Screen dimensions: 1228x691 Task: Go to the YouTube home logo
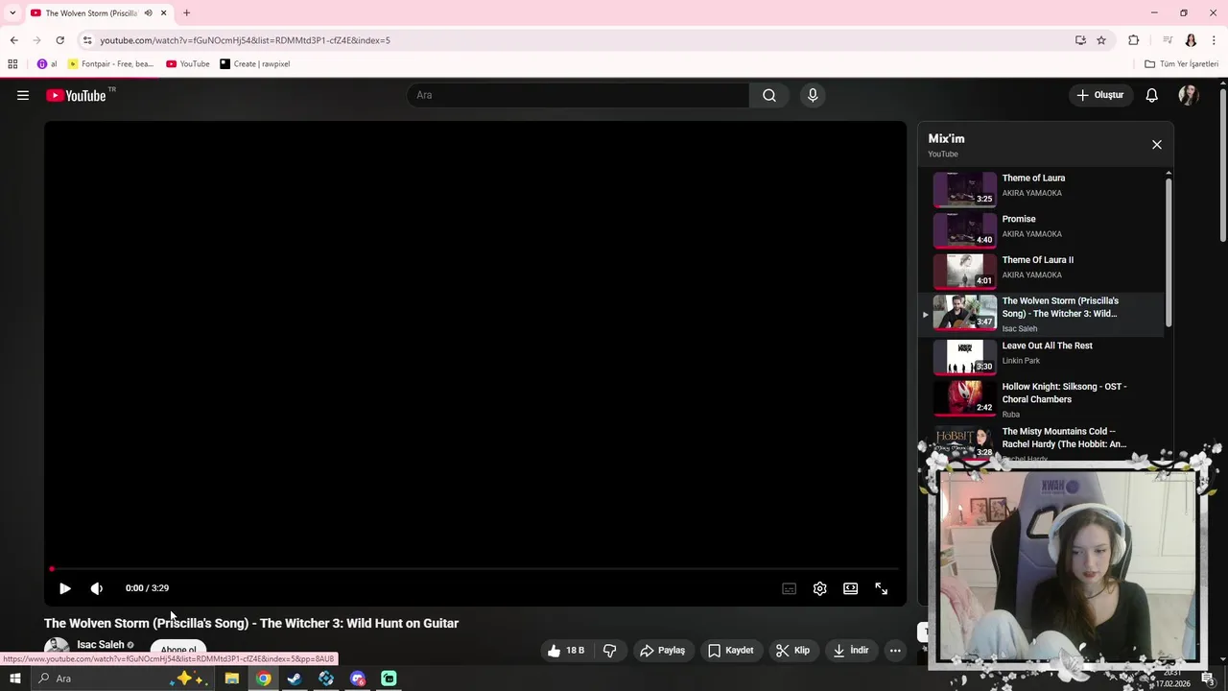pyautogui.click(x=76, y=95)
